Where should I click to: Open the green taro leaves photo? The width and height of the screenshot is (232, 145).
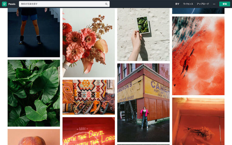click(34, 93)
